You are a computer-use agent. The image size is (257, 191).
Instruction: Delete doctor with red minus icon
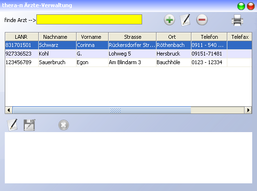[x=202, y=20]
